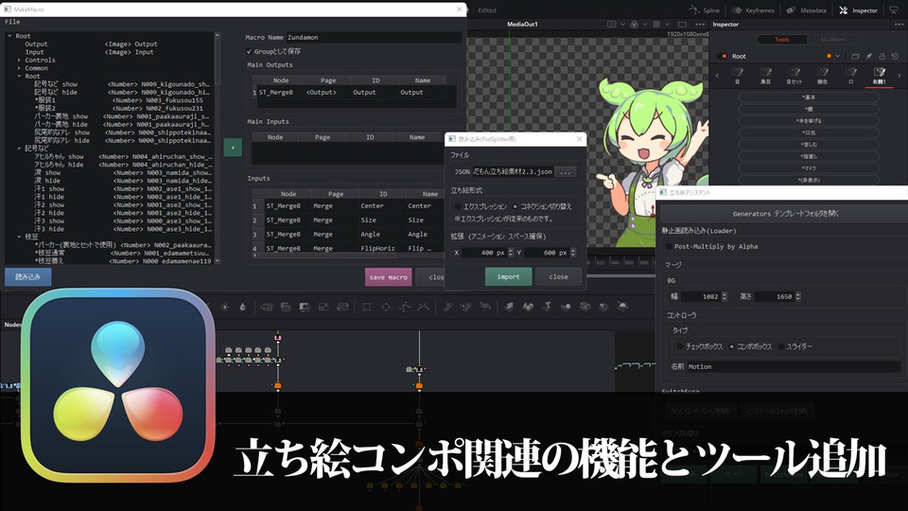
Task: Pin the Root tool in Inspector
Action: (x=868, y=56)
